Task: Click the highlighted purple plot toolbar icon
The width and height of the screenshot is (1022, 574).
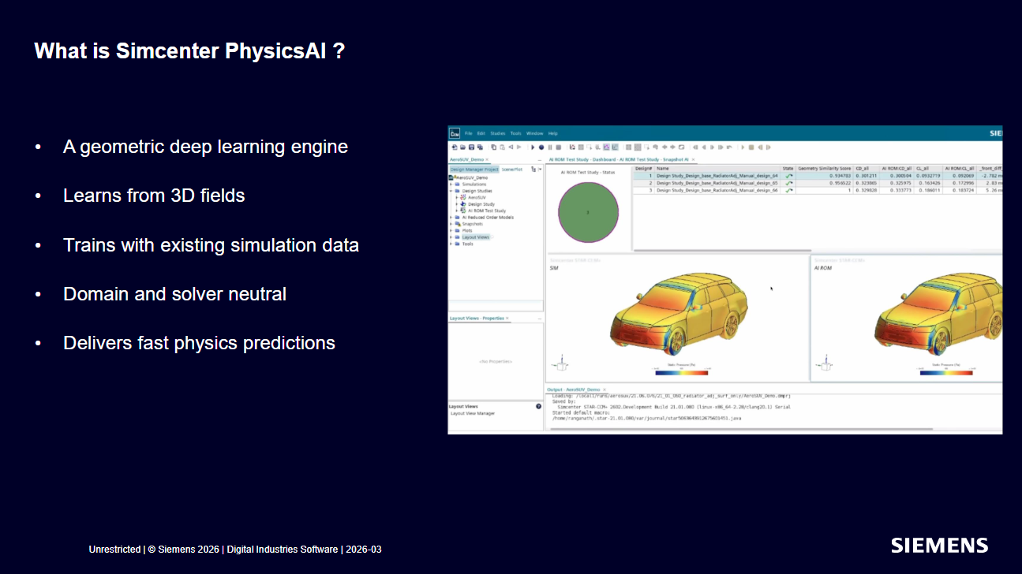Action: 606,147
